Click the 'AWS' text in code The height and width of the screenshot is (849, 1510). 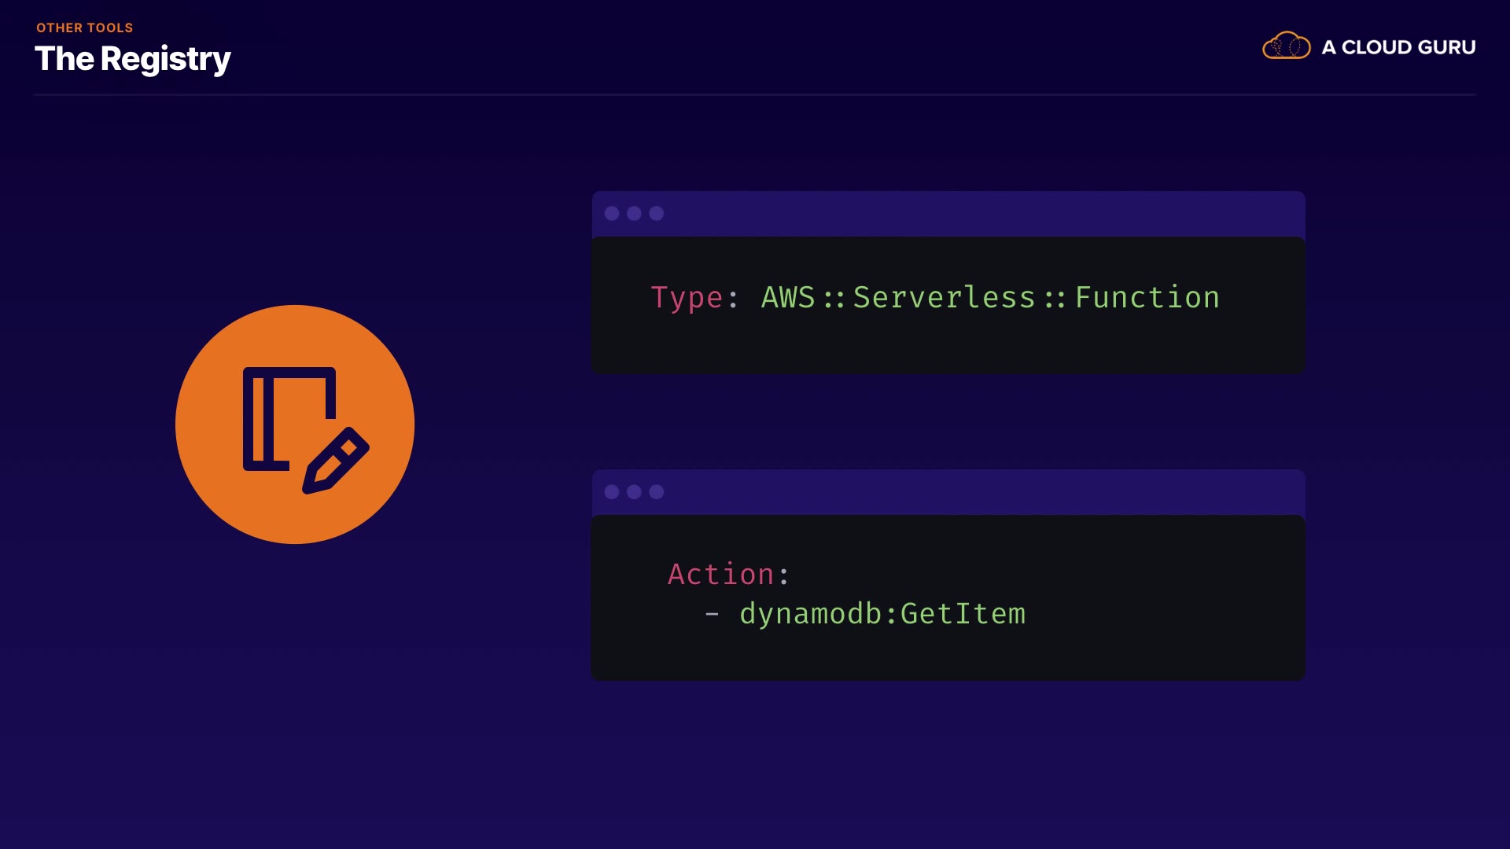(x=788, y=298)
